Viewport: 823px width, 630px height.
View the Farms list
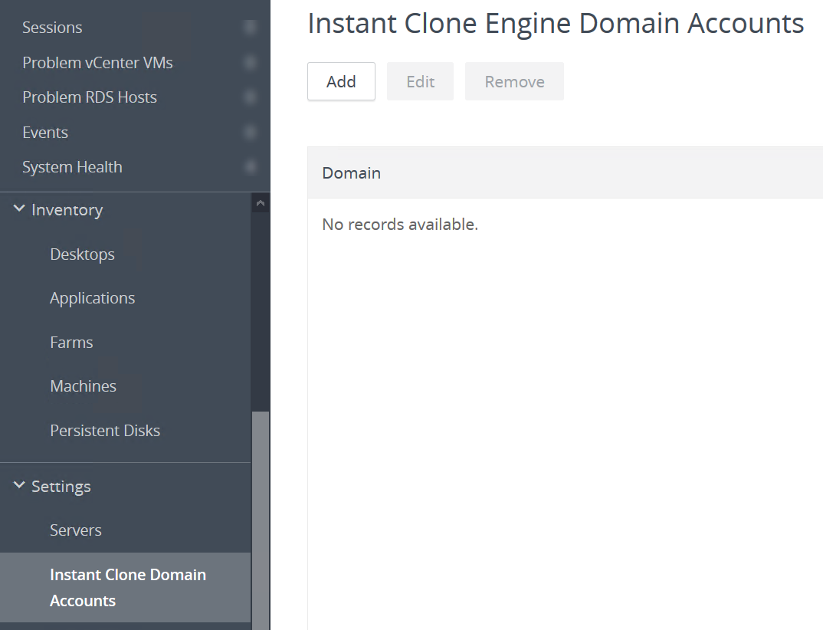(71, 342)
